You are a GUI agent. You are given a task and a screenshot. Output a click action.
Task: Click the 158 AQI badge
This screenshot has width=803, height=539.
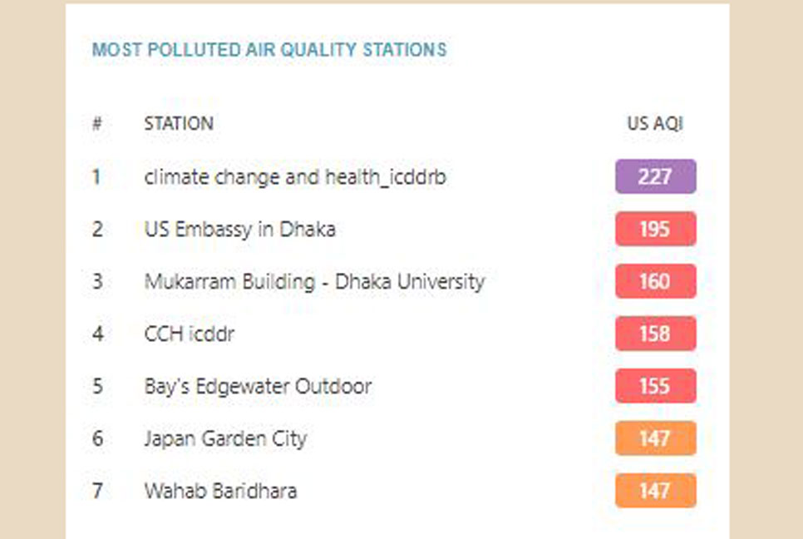pos(656,334)
